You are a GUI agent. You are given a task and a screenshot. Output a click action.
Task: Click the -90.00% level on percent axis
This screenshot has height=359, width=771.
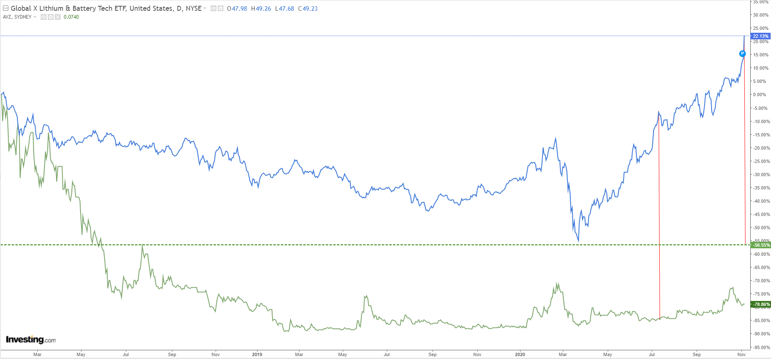[761, 334]
